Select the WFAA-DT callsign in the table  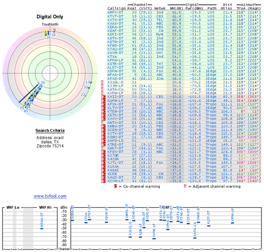(x=115, y=75)
